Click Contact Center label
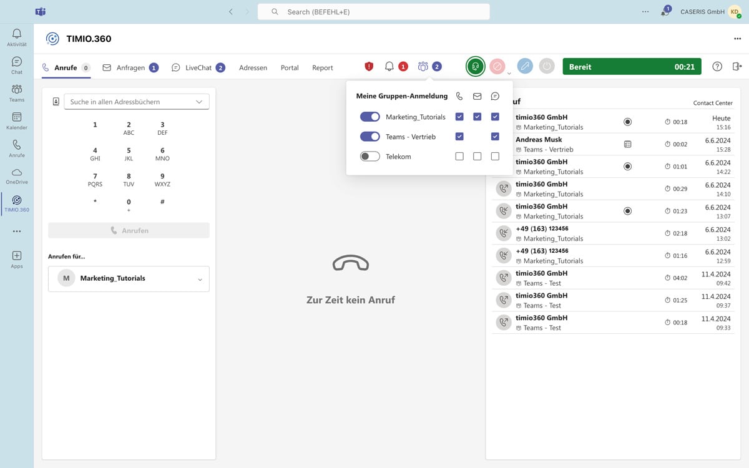 click(x=713, y=103)
